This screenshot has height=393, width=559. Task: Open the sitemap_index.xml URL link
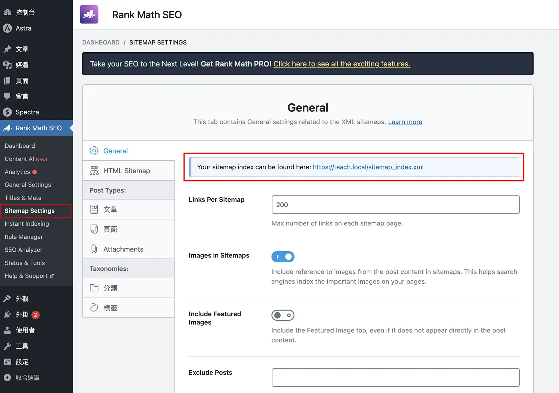click(x=368, y=167)
